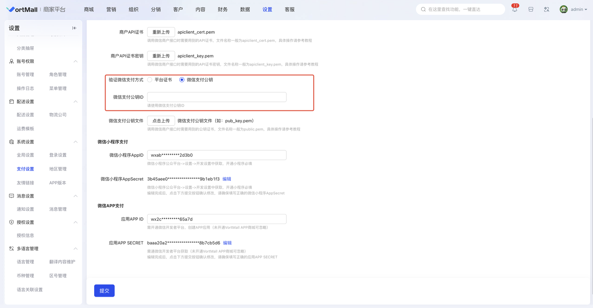Viewport: 593px width, 308px height.
Task: Click the 微信支付公钥ID input field
Action: point(216,97)
